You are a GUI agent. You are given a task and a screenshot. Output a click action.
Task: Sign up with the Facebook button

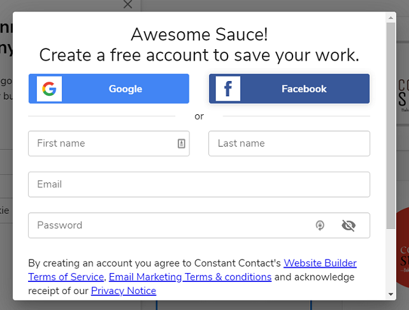[x=304, y=89]
